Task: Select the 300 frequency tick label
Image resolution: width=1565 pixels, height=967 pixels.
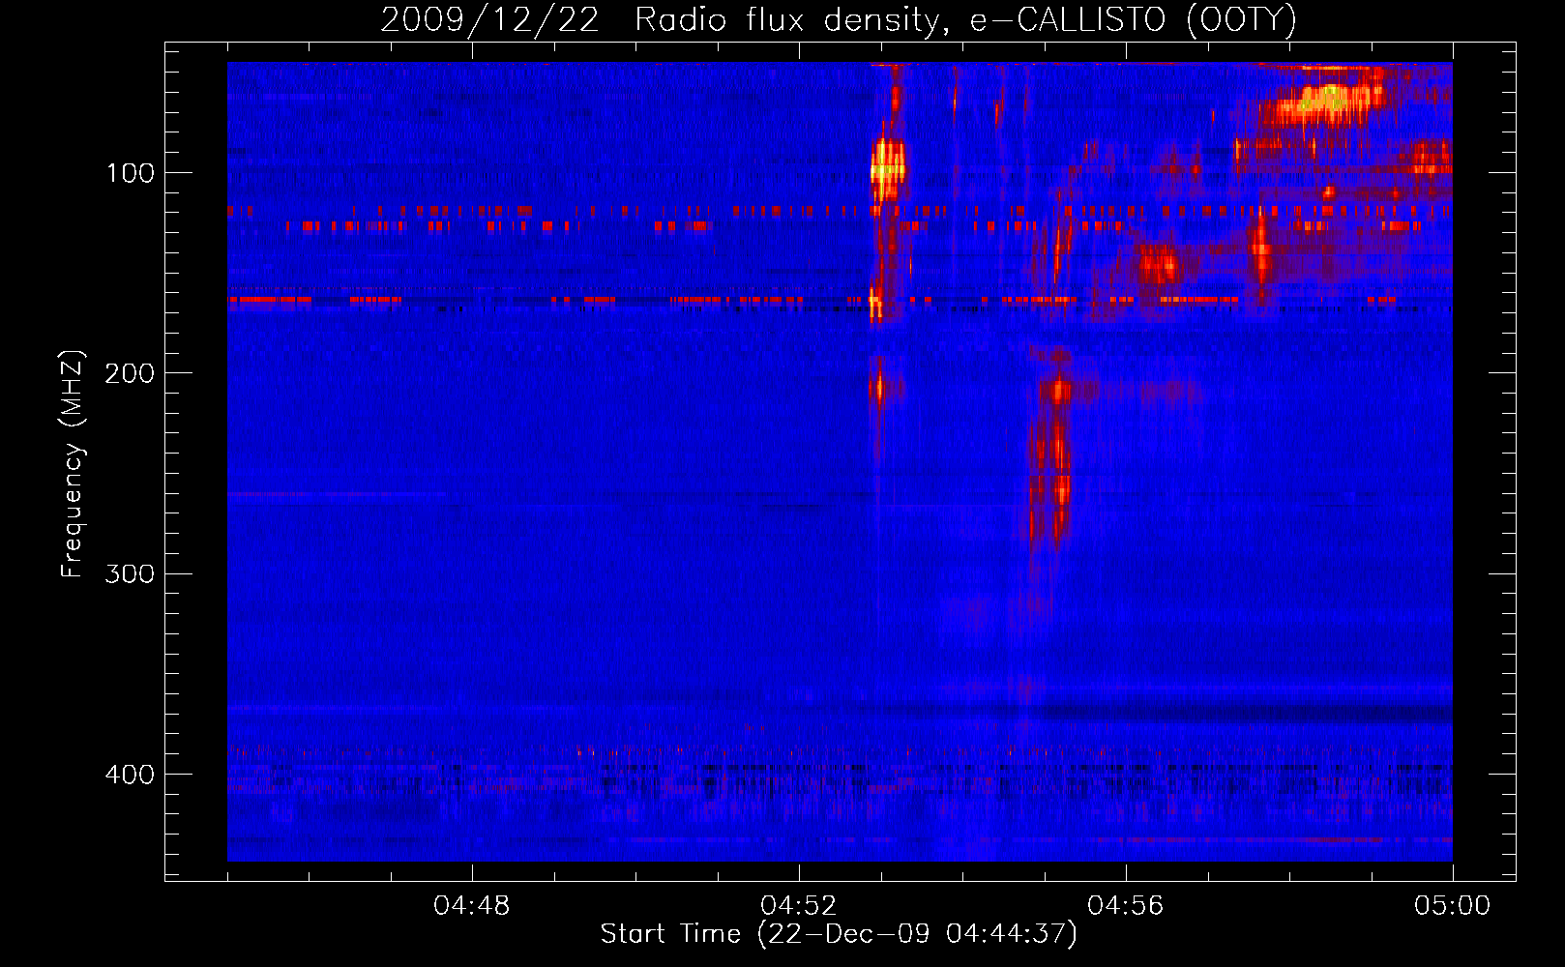Action: click(130, 573)
